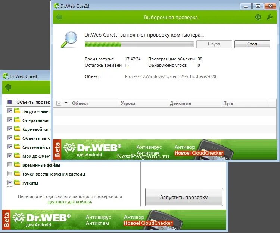Image resolution: width=280 pixels, height=233 pixels.
Task: Click the folder icon beside Мои документы
Action: click(x=17, y=155)
